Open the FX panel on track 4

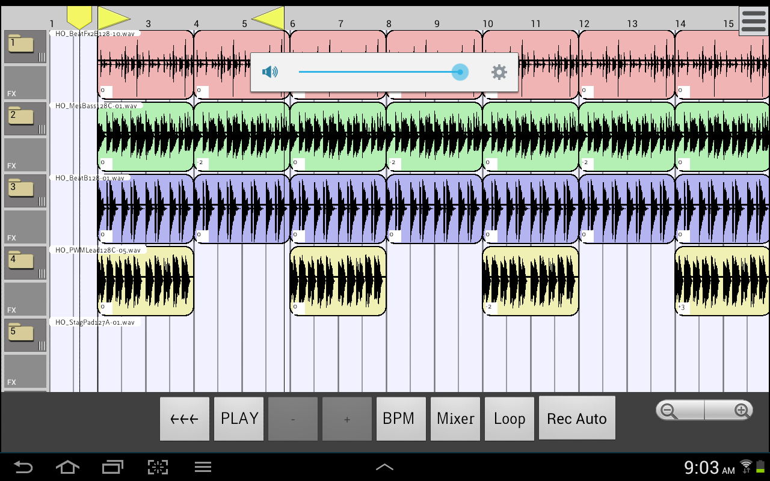(24, 298)
